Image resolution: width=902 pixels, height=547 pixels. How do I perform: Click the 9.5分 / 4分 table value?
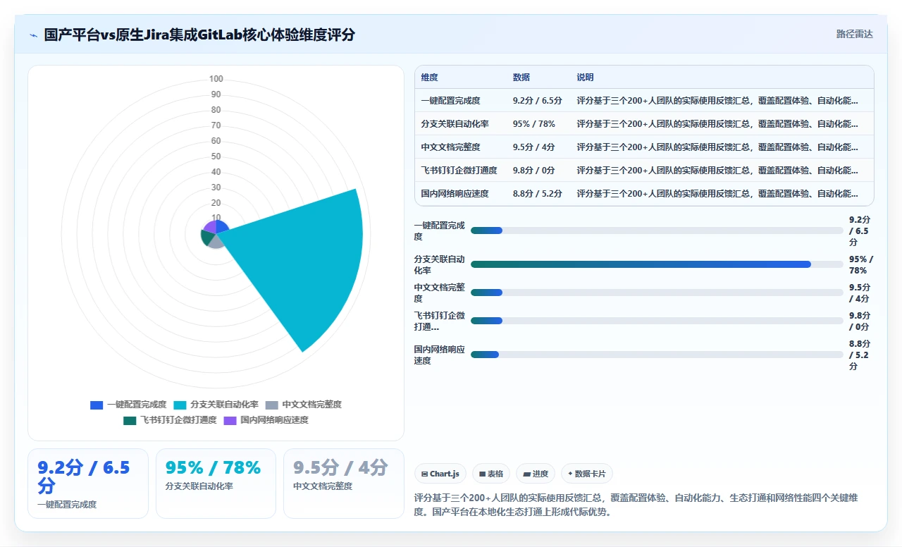[534, 147]
